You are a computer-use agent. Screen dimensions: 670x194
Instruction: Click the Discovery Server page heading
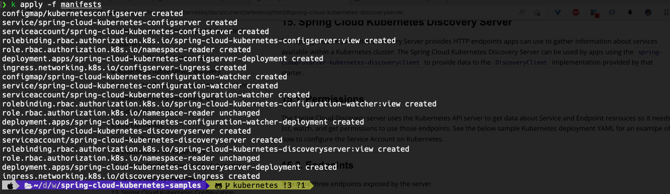pyautogui.click(x=397, y=23)
